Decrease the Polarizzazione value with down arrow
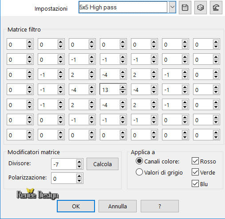This screenshot has width=225, height=219. coord(79,181)
